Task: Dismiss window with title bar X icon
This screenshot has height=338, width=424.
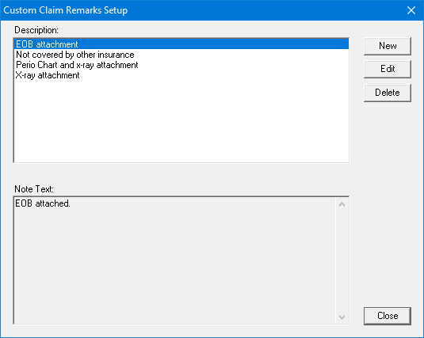Action: (x=411, y=10)
